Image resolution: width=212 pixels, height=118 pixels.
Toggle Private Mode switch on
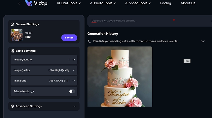(72, 91)
